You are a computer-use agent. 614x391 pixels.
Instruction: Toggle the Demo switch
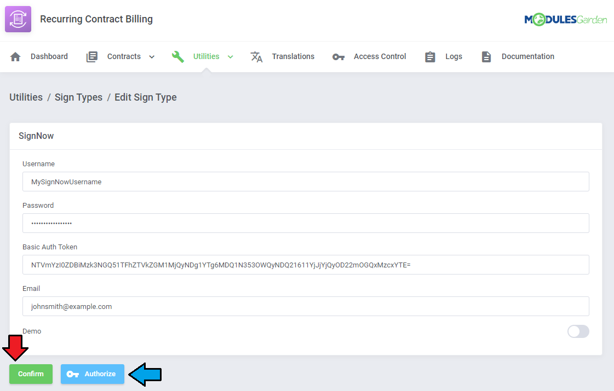pyautogui.click(x=578, y=331)
